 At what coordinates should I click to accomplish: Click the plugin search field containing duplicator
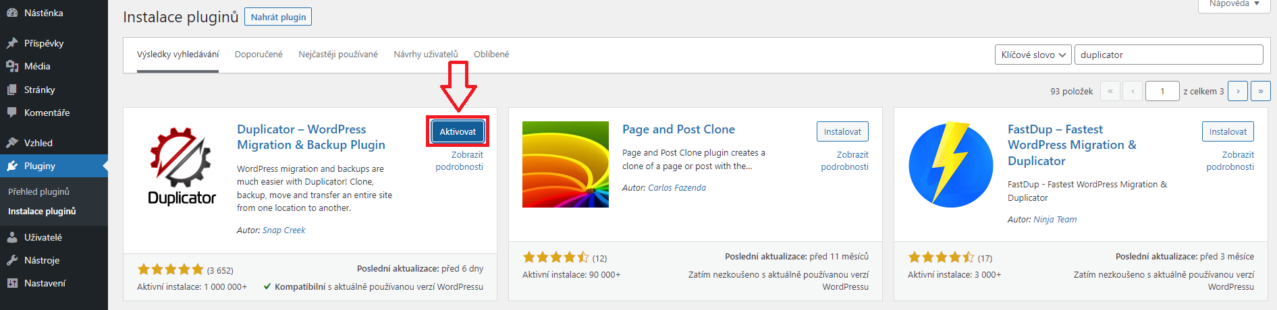(1168, 55)
